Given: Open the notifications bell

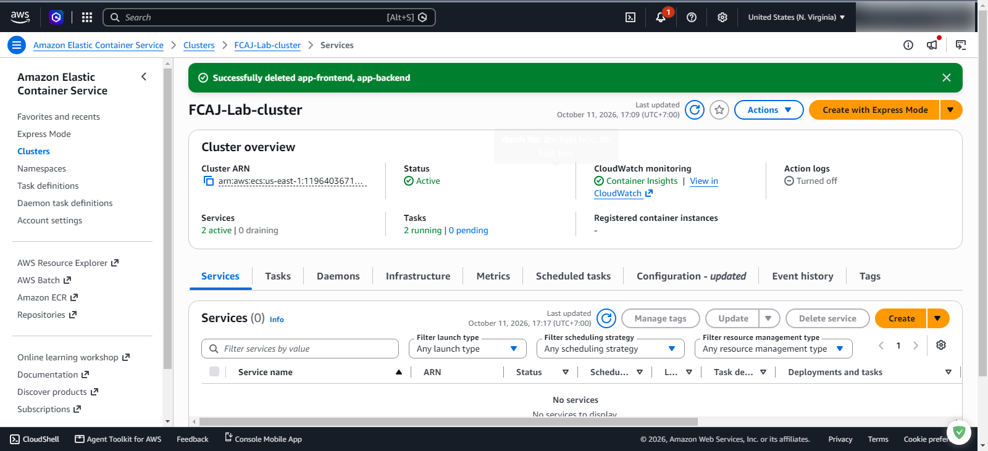Looking at the screenshot, I should point(661,17).
